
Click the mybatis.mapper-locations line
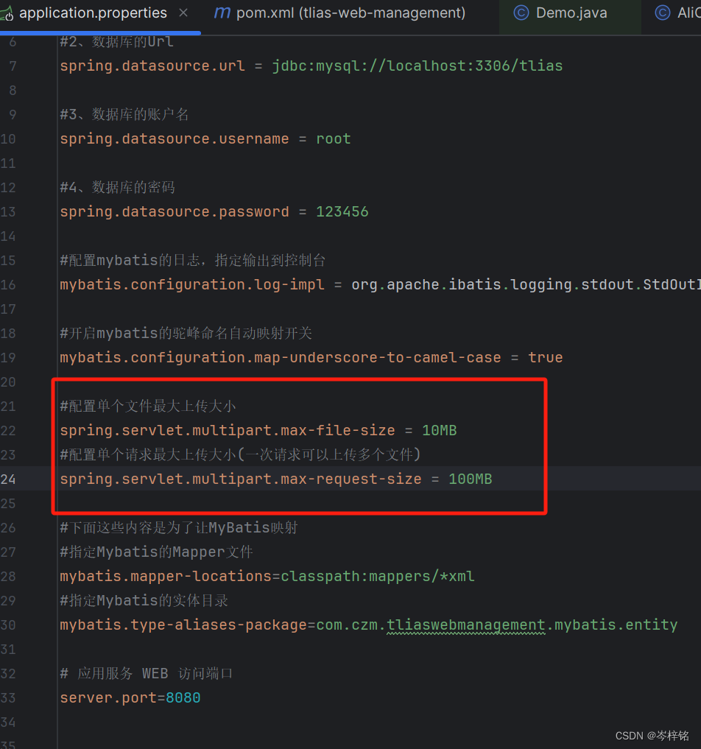click(x=267, y=577)
